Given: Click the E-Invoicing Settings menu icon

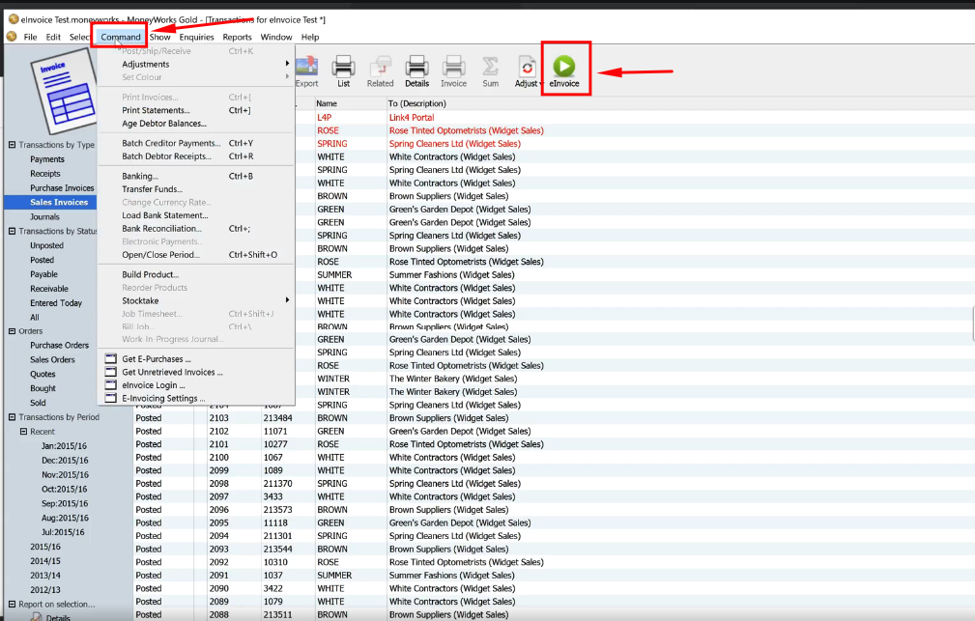Looking at the screenshot, I should click(111, 398).
